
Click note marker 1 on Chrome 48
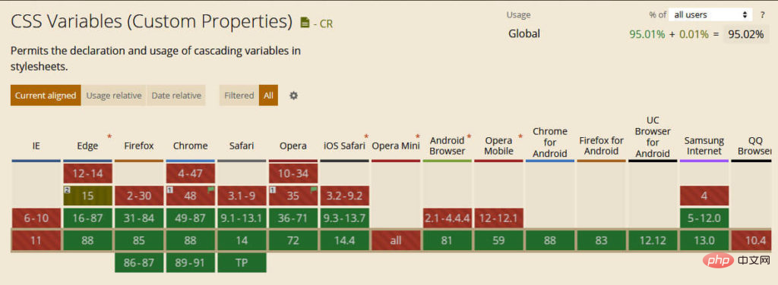pyautogui.click(x=169, y=190)
